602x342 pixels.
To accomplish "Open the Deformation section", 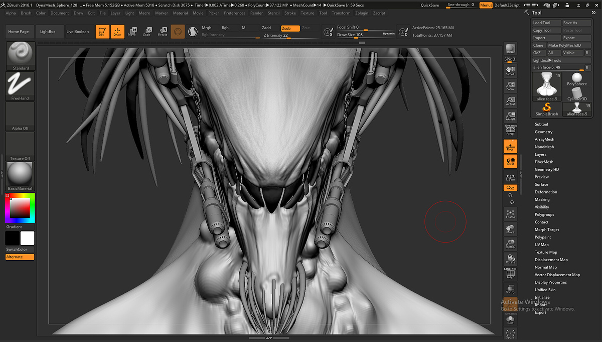I will 546,192.
